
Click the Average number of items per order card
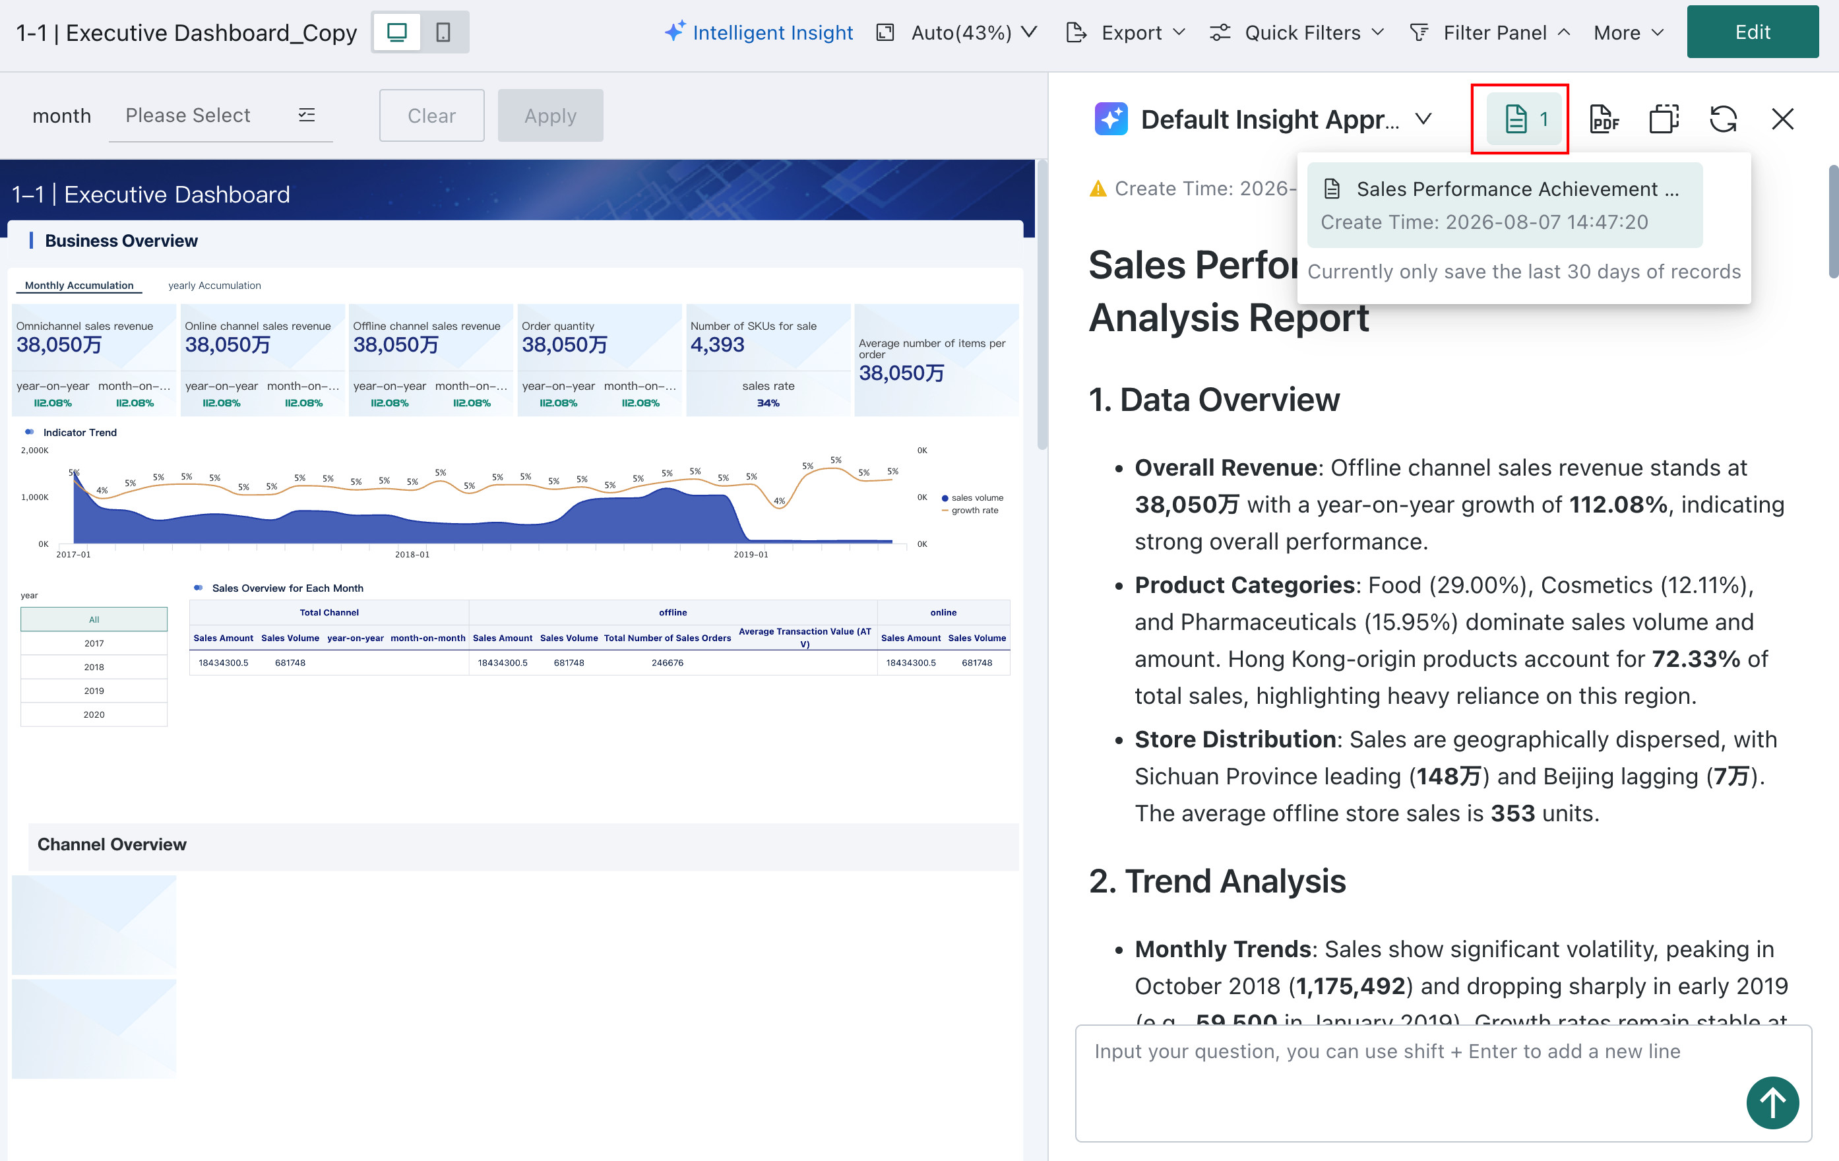(x=936, y=360)
